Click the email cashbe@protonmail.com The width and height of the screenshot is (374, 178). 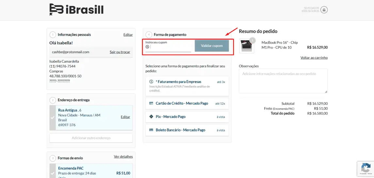coord(71,52)
